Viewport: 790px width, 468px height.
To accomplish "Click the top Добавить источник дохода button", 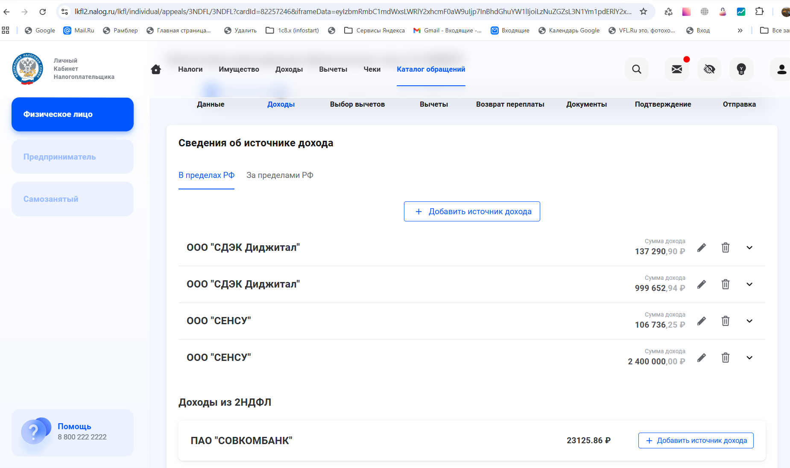I will [472, 212].
